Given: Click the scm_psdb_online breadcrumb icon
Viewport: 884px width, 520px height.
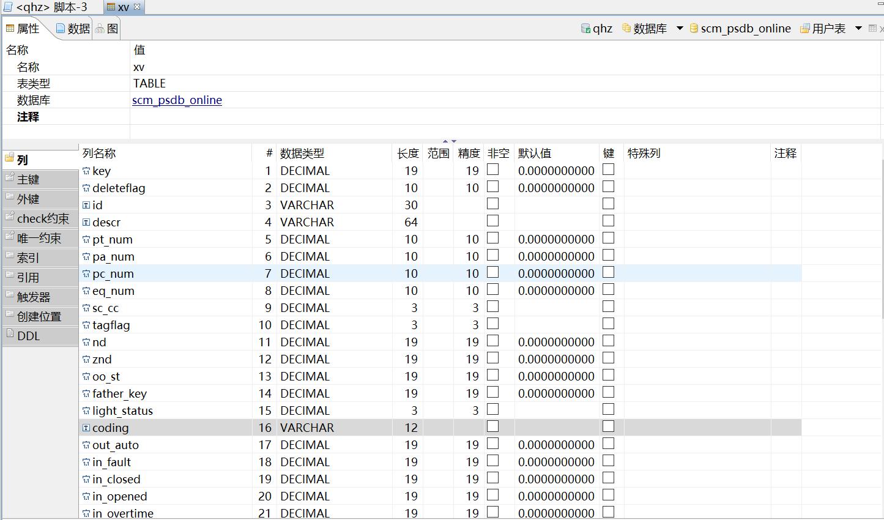Looking at the screenshot, I should 694,28.
